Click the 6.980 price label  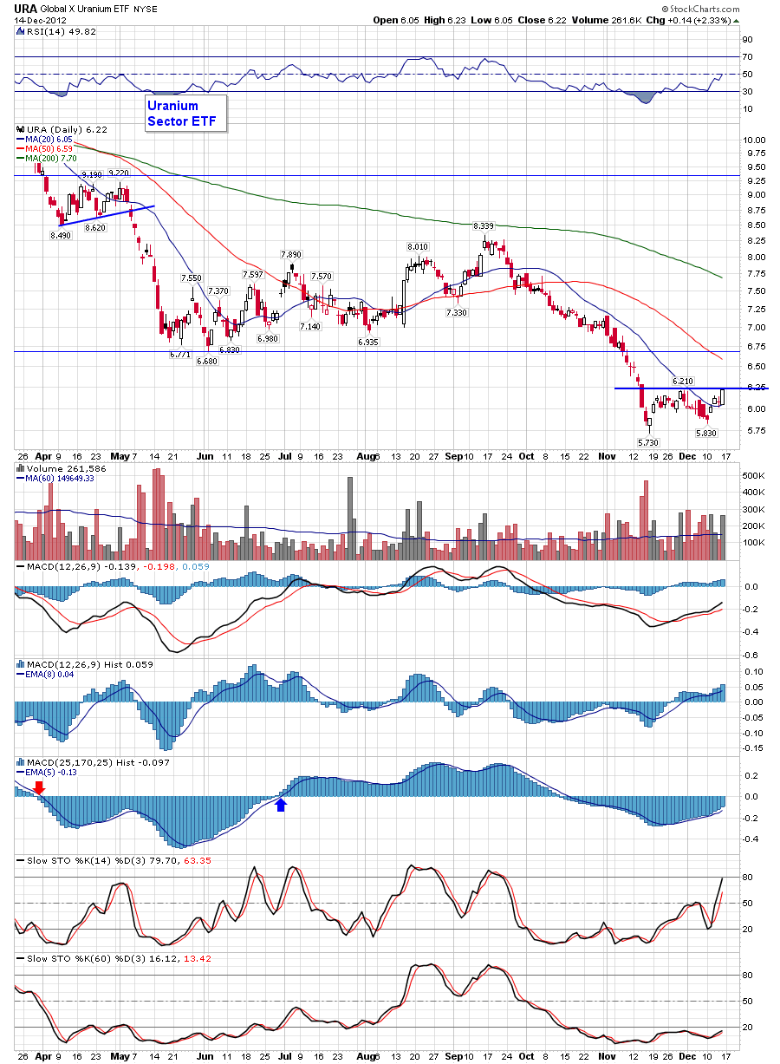pyautogui.click(x=267, y=339)
